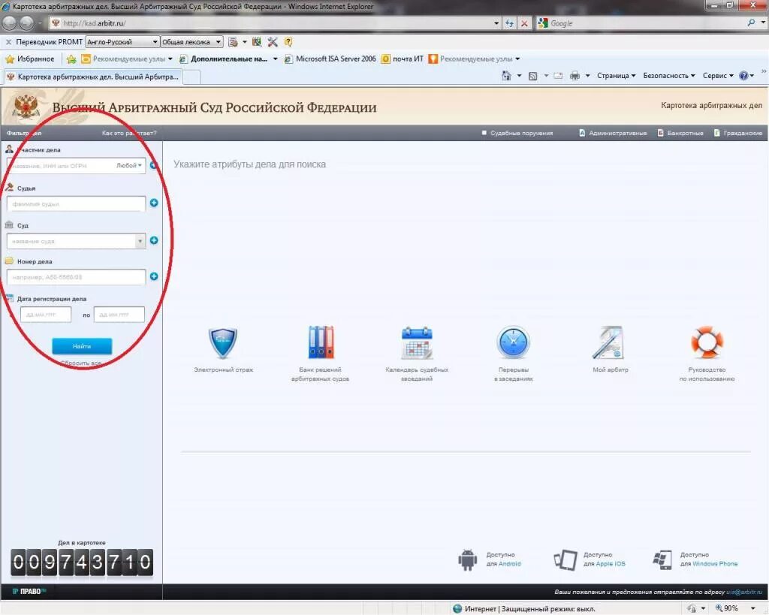Click the Add to favorites bar icon
Image resolution: width=769 pixels, height=615 pixels.
click(71, 59)
